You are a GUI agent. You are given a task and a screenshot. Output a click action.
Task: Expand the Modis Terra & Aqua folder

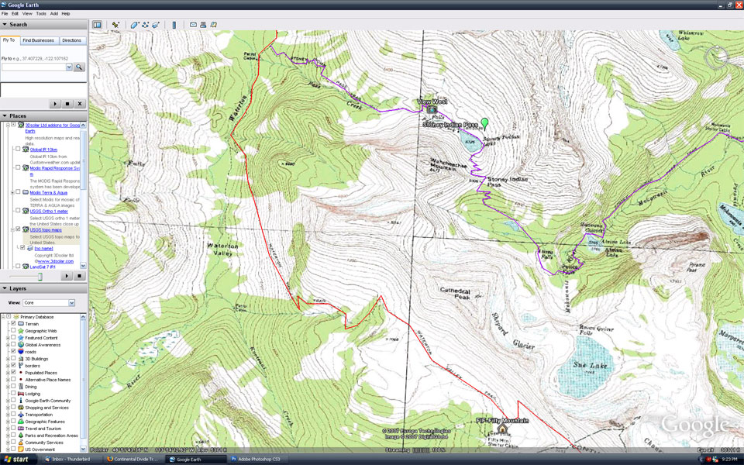click(x=12, y=193)
